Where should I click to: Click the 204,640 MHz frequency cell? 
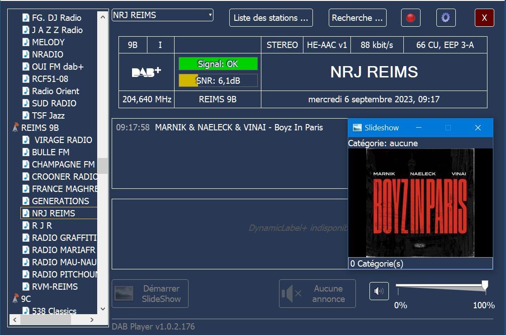[x=147, y=99]
